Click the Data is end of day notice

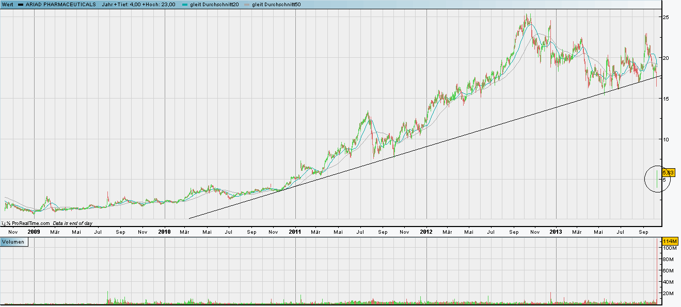72,224
